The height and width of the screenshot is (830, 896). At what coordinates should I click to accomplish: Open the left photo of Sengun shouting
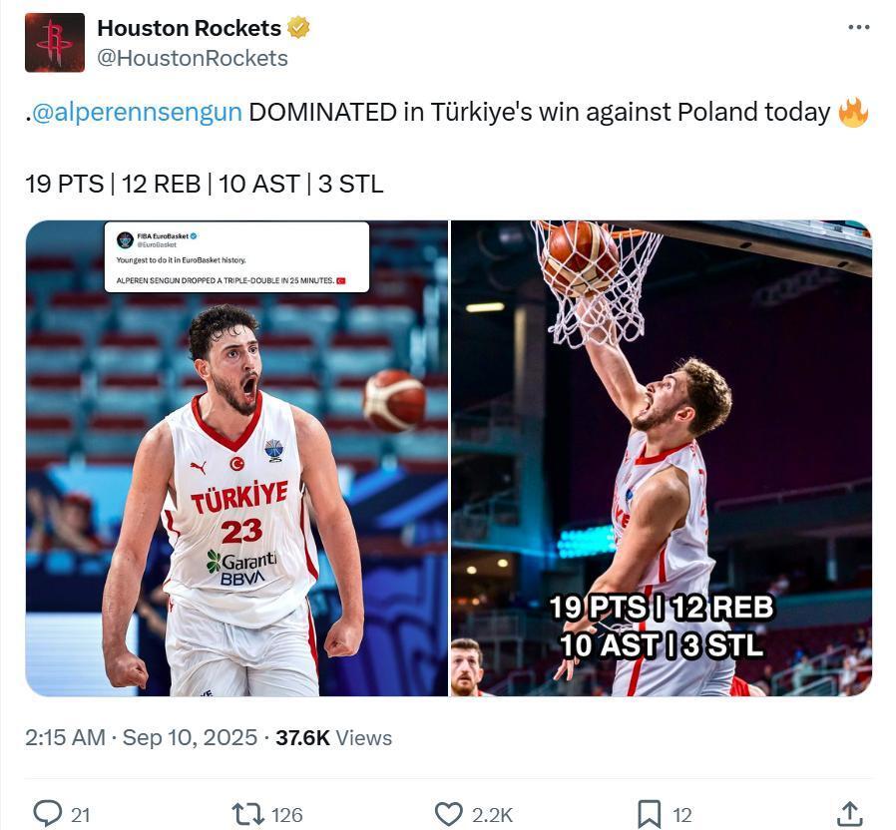click(236, 458)
